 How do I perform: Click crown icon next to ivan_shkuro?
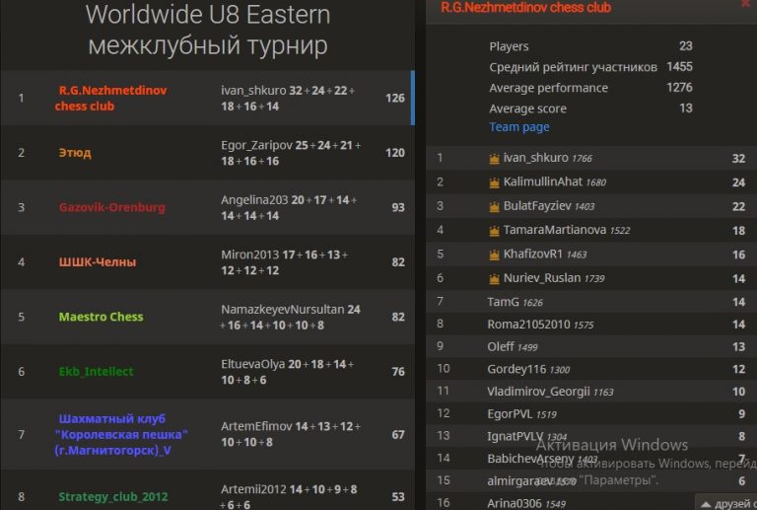495,158
